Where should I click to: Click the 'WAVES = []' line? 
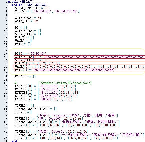[24, 41]
